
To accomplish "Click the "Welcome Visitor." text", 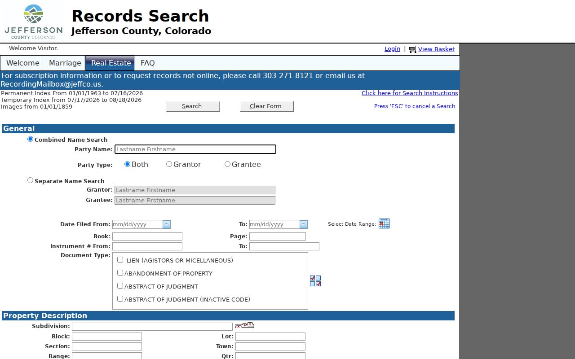I will pyautogui.click(x=33, y=48).
